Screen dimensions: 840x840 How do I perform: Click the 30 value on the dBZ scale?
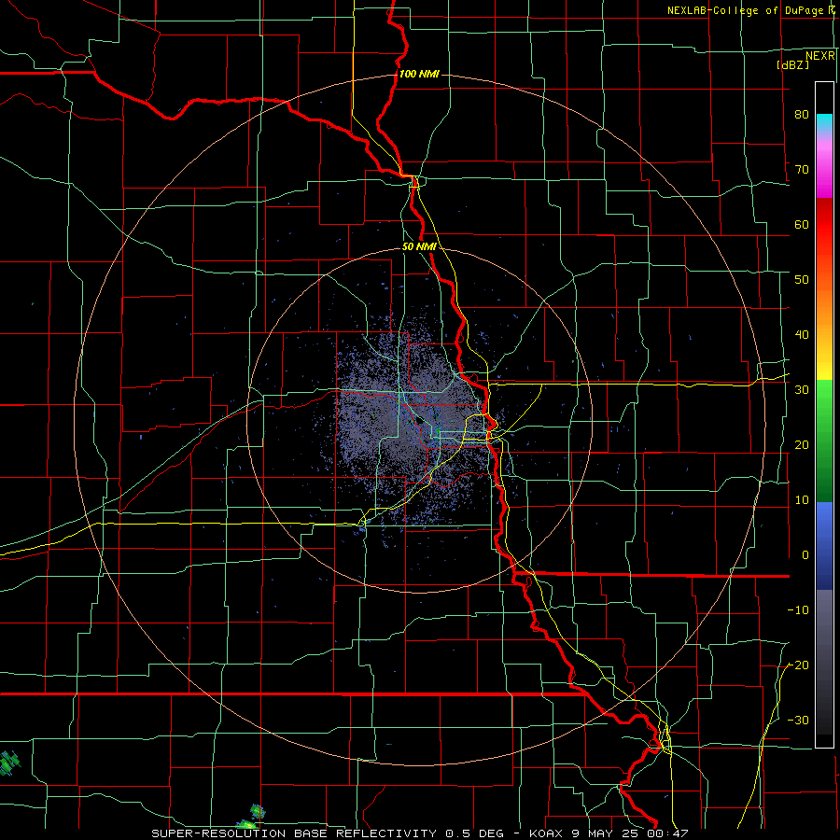[802, 389]
